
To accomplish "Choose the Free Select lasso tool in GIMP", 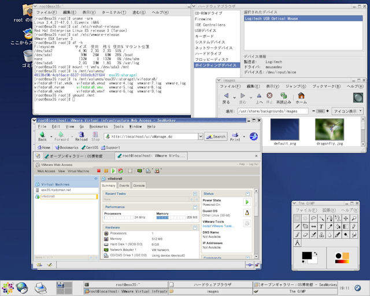I will click(313, 219).
